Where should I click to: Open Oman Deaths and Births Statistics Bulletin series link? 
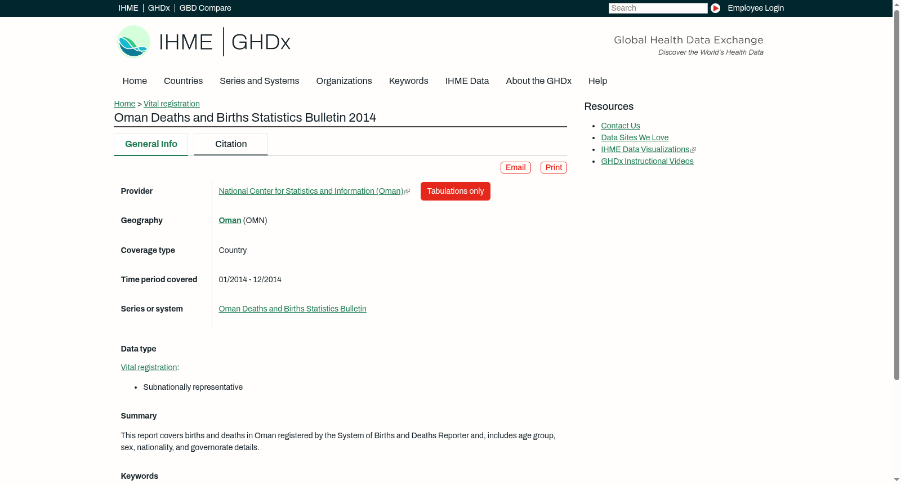point(293,309)
